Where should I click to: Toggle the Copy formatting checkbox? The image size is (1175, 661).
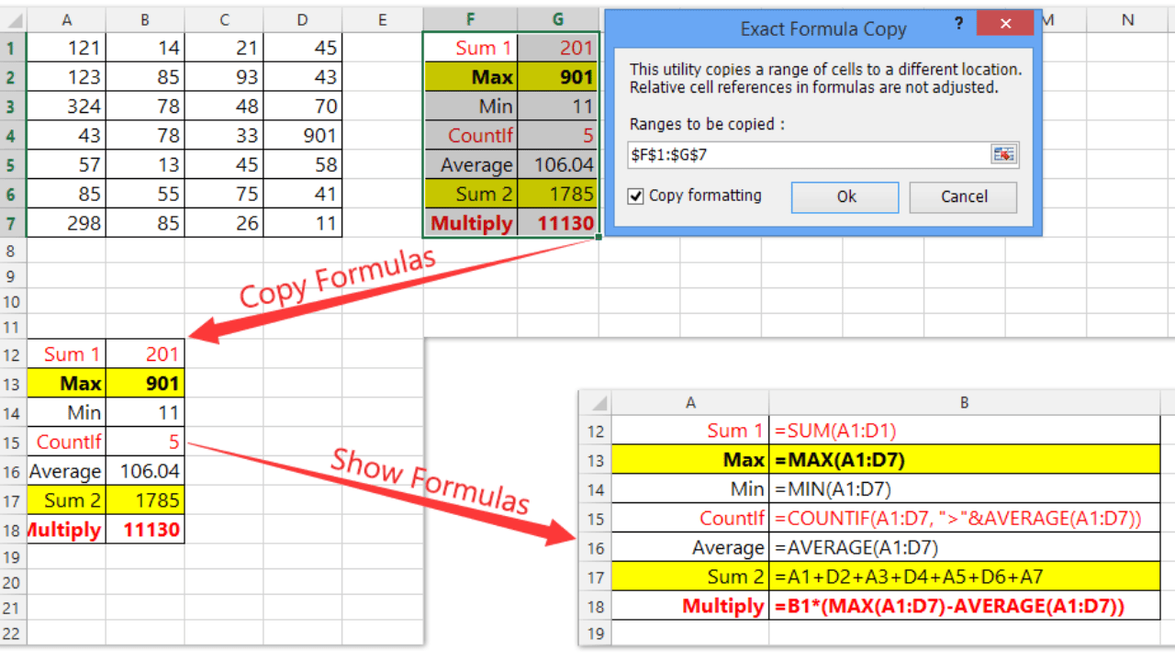(636, 196)
